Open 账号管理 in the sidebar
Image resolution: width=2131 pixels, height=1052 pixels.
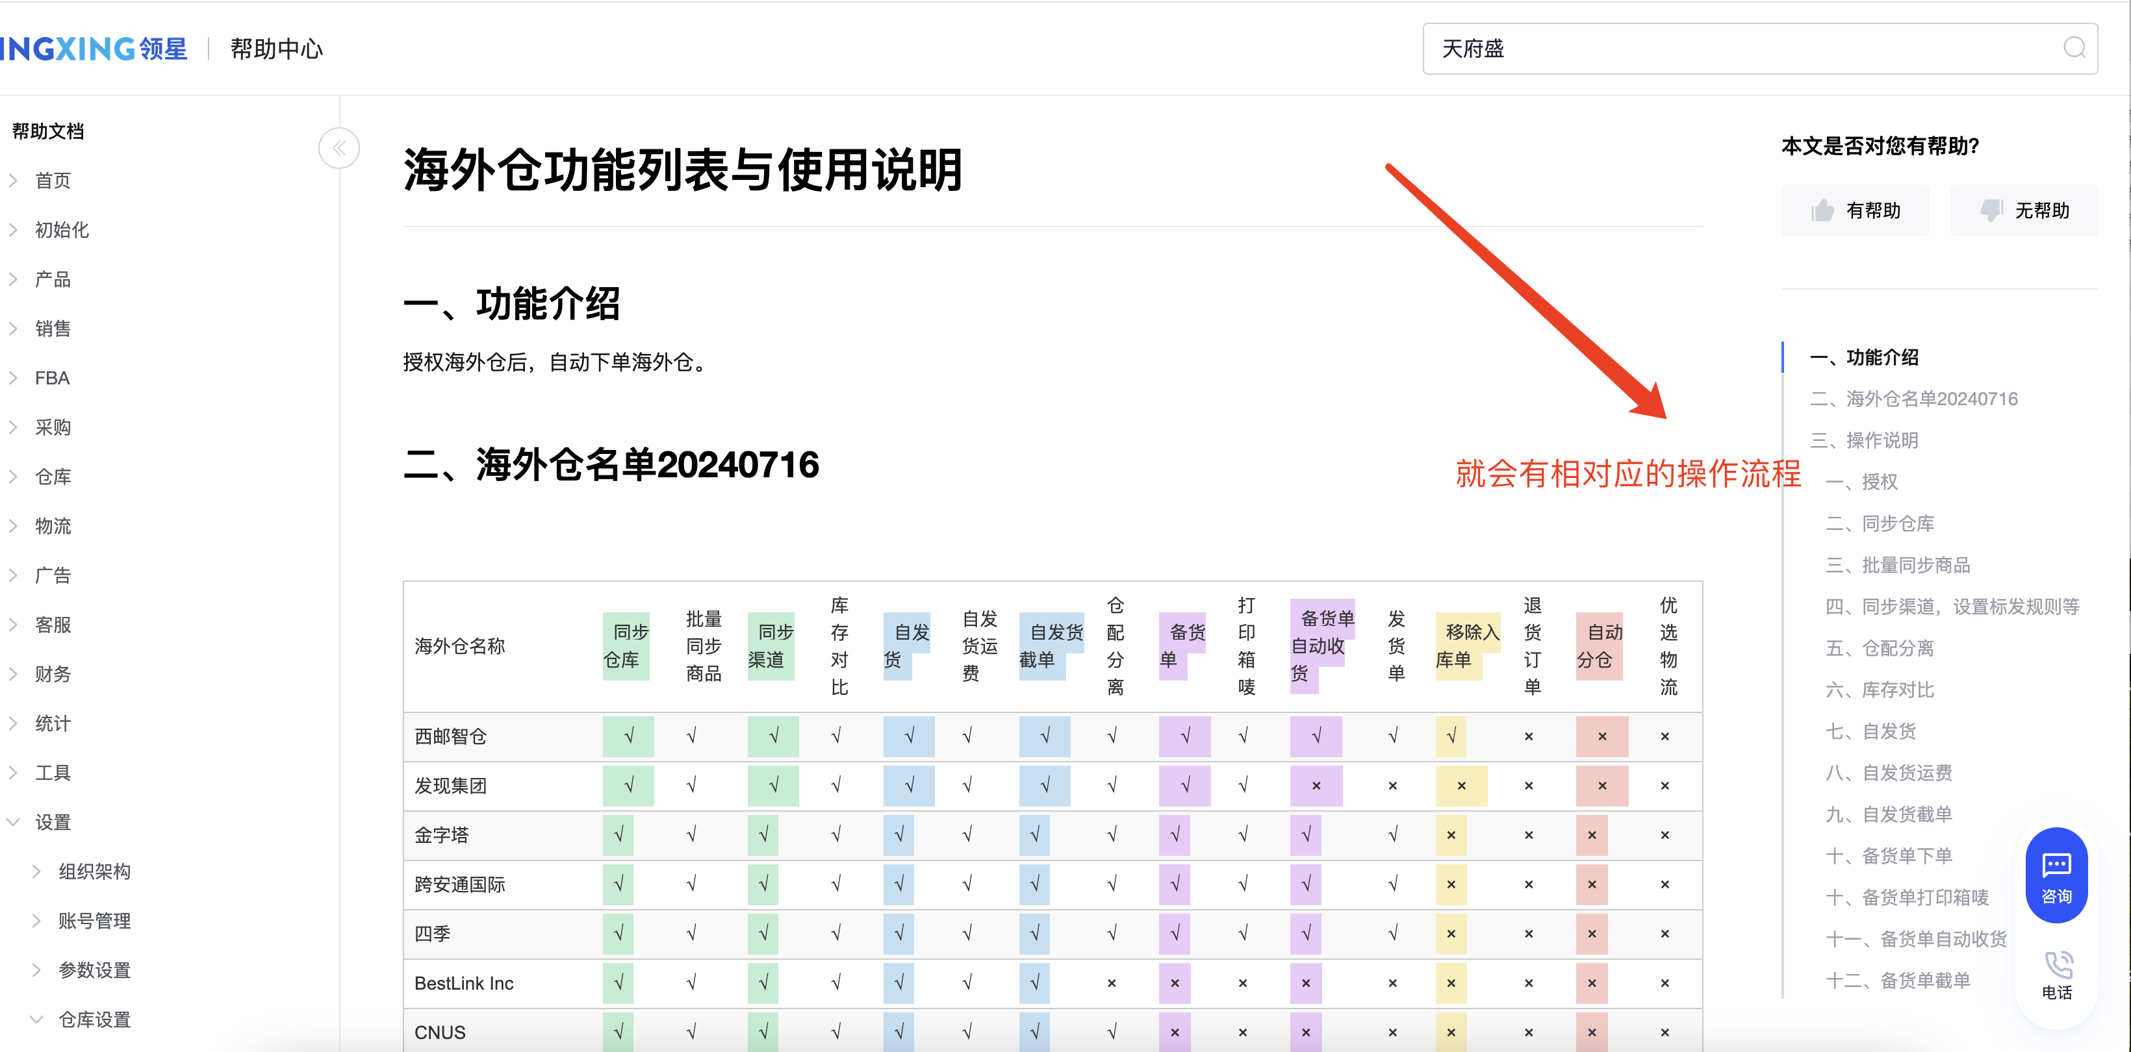94,921
